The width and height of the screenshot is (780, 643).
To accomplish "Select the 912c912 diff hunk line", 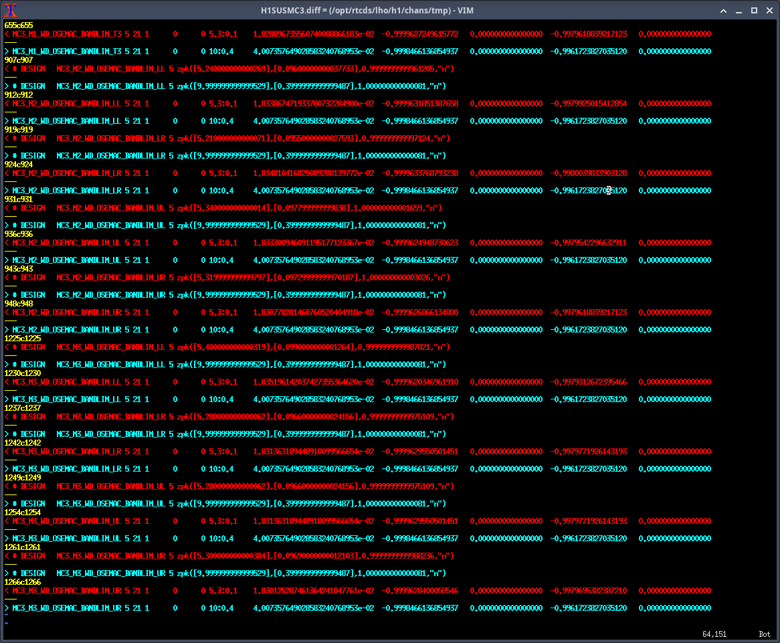I will tap(18, 94).
